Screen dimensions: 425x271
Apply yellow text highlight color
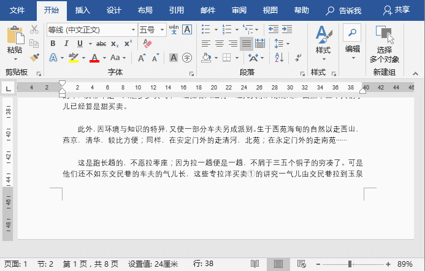[x=74, y=58]
